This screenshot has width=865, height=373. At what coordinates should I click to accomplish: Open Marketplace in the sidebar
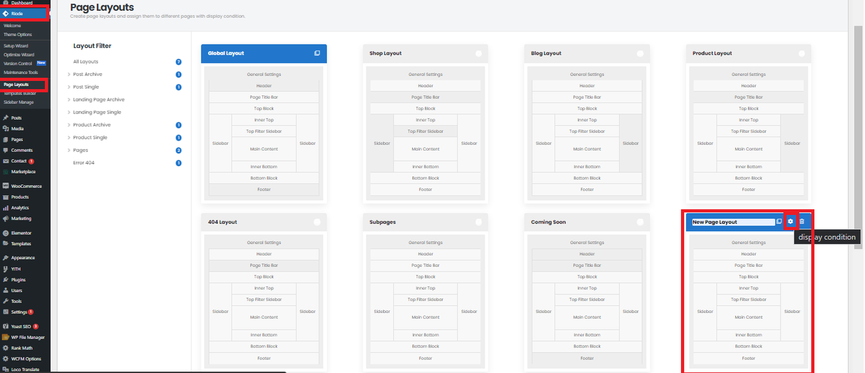tap(23, 172)
